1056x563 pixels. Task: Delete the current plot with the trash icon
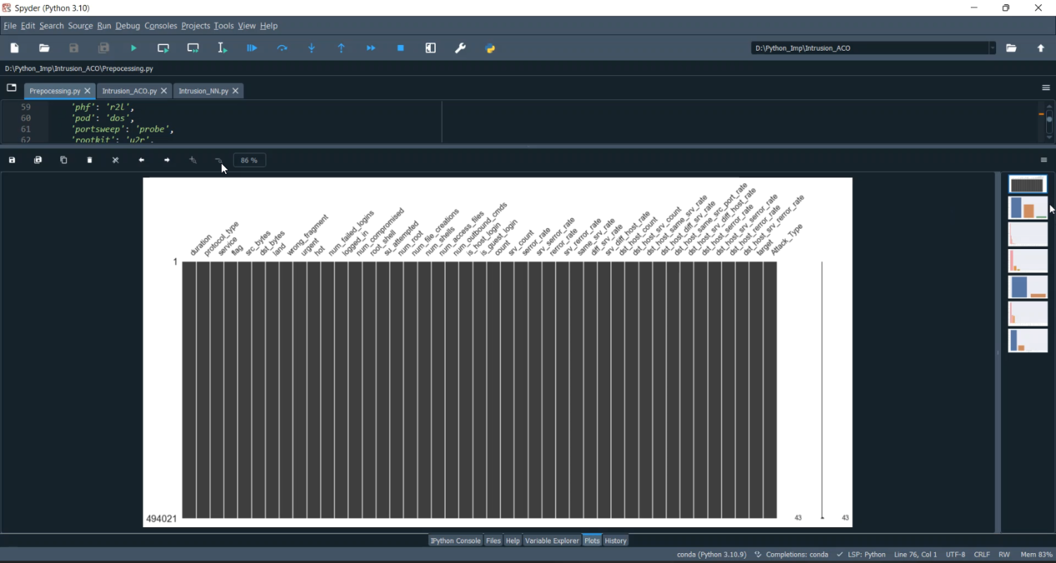90,160
